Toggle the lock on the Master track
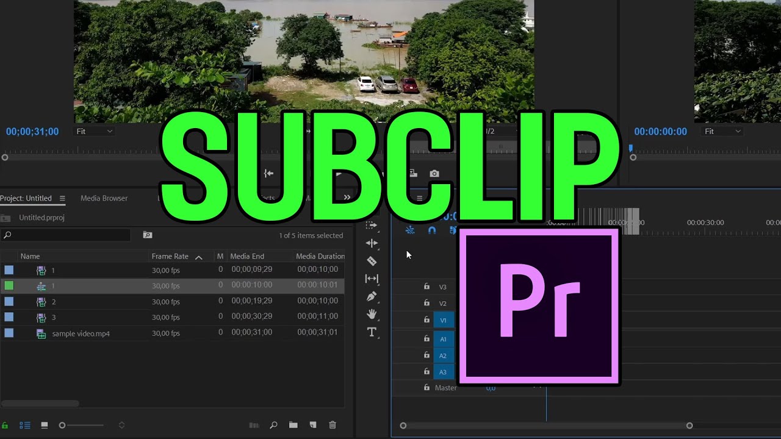The height and width of the screenshot is (439, 781). [426, 387]
